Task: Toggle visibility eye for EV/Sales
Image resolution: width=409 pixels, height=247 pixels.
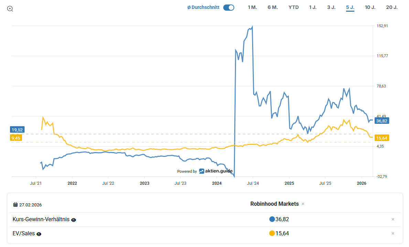Action: point(39,234)
